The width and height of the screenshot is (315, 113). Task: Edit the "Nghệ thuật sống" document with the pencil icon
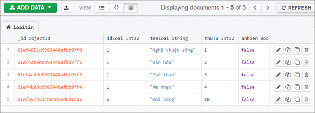point(278,50)
